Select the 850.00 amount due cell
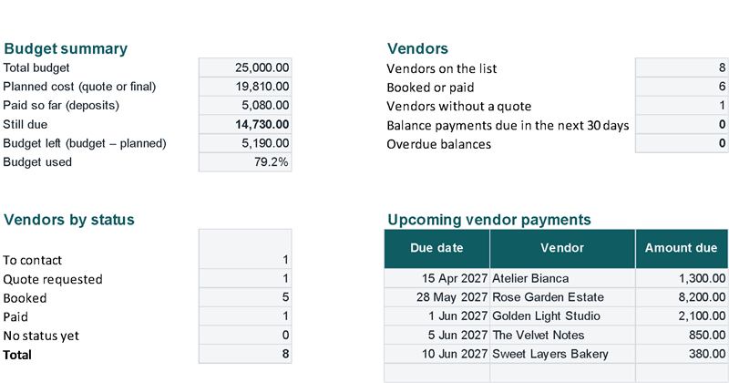 point(682,335)
